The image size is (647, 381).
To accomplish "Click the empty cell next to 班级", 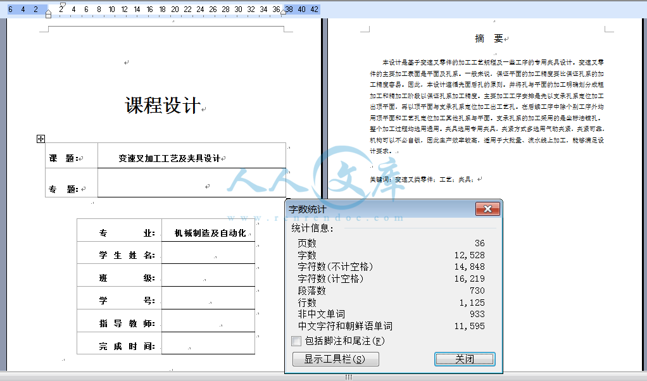I will (x=208, y=275).
